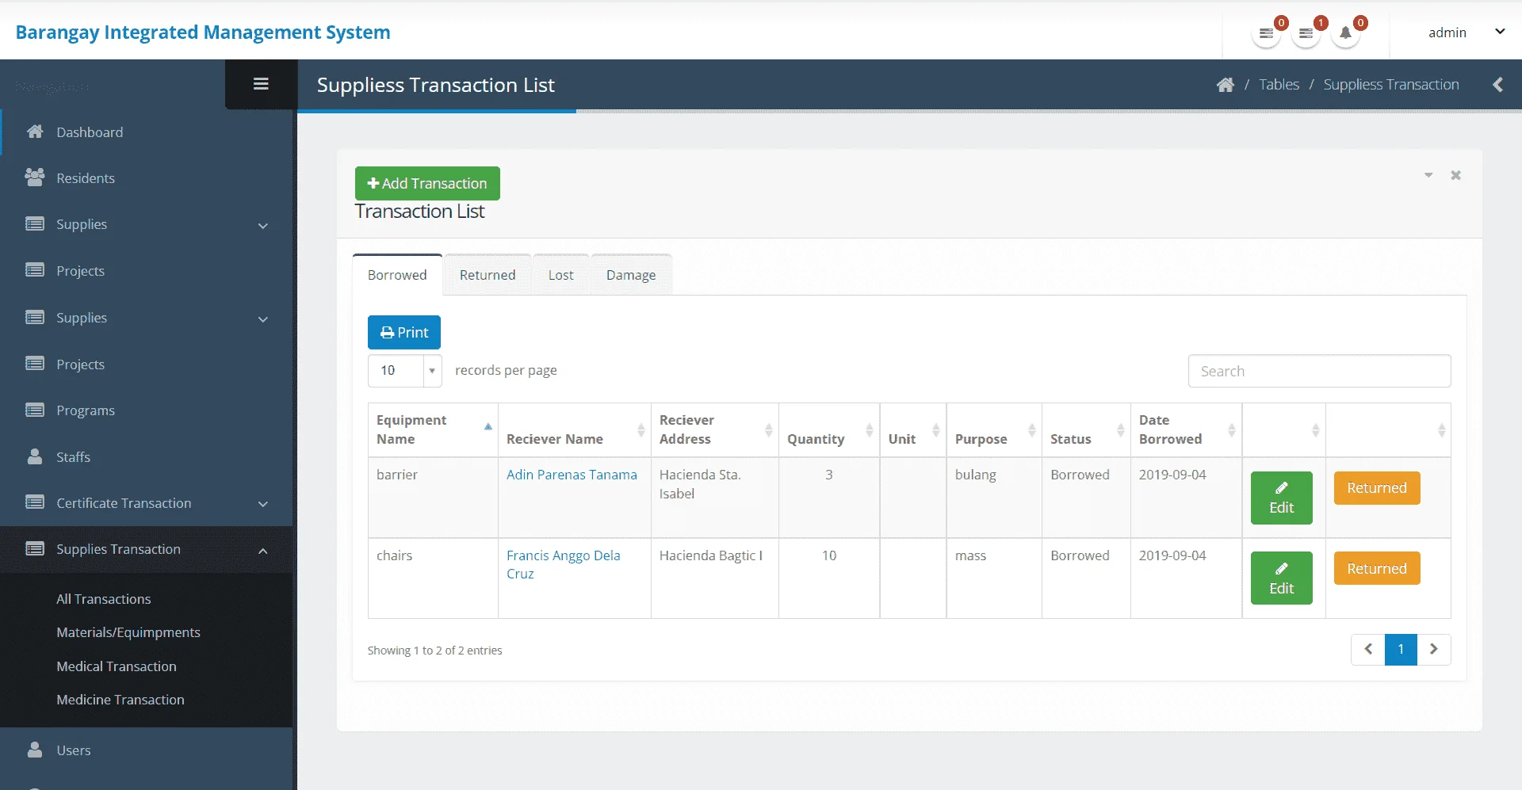This screenshot has width=1522, height=790.
Task: Click 'Showing 1 to 2 of 2 entries'
Action: (x=434, y=651)
